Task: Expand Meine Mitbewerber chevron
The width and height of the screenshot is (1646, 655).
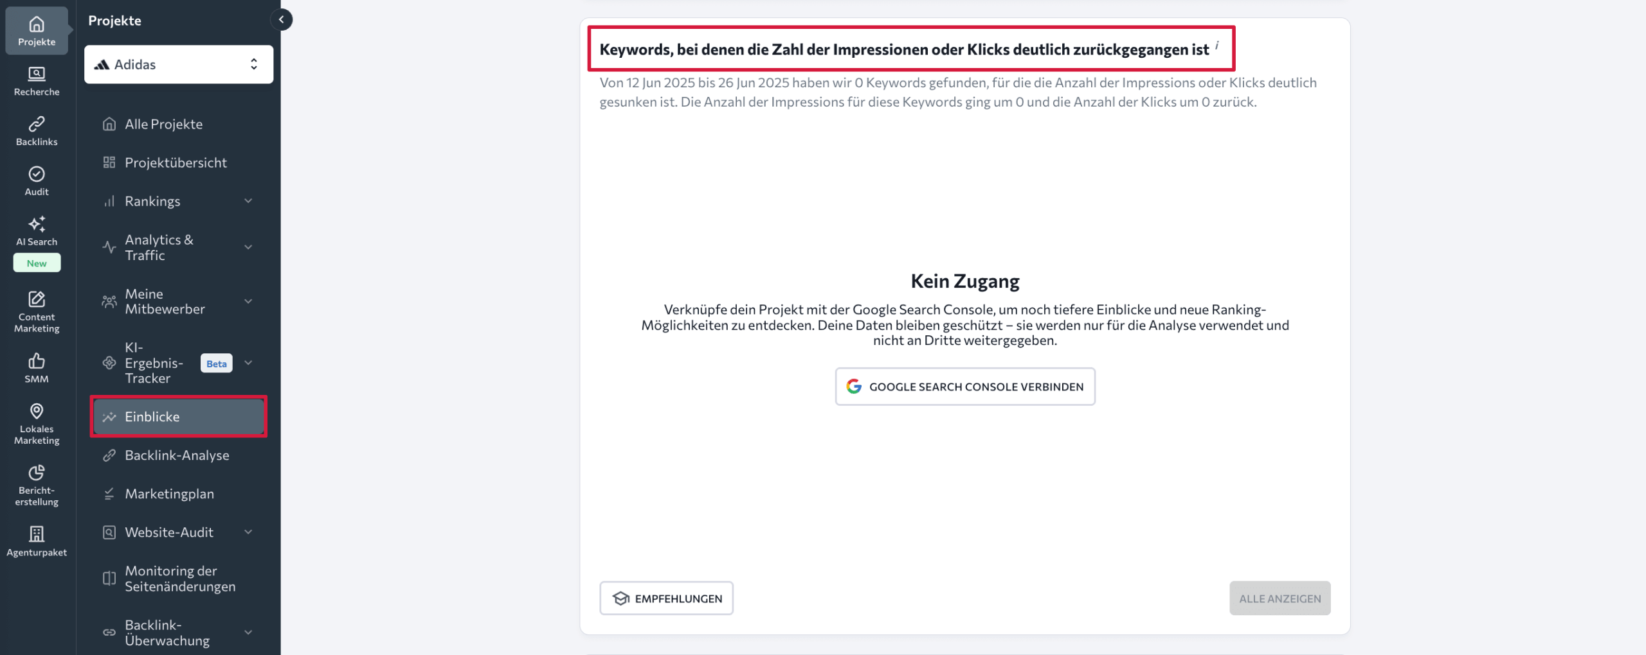Action: point(248,301)
